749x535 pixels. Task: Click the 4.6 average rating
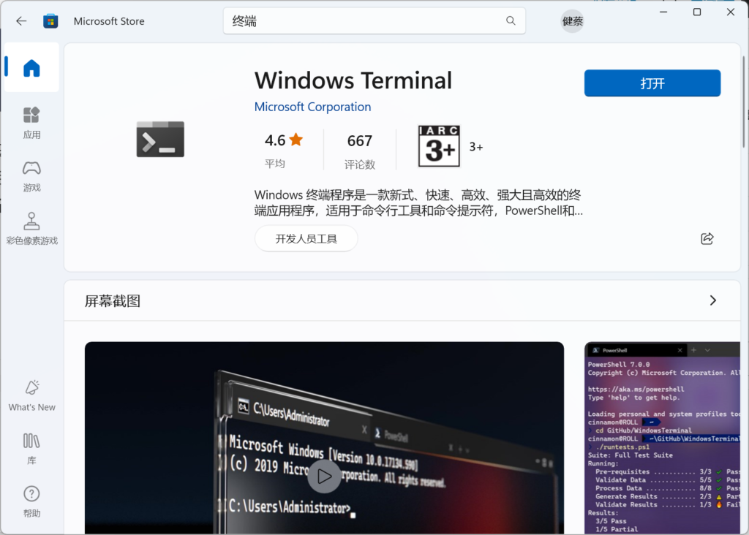(284, 151)
